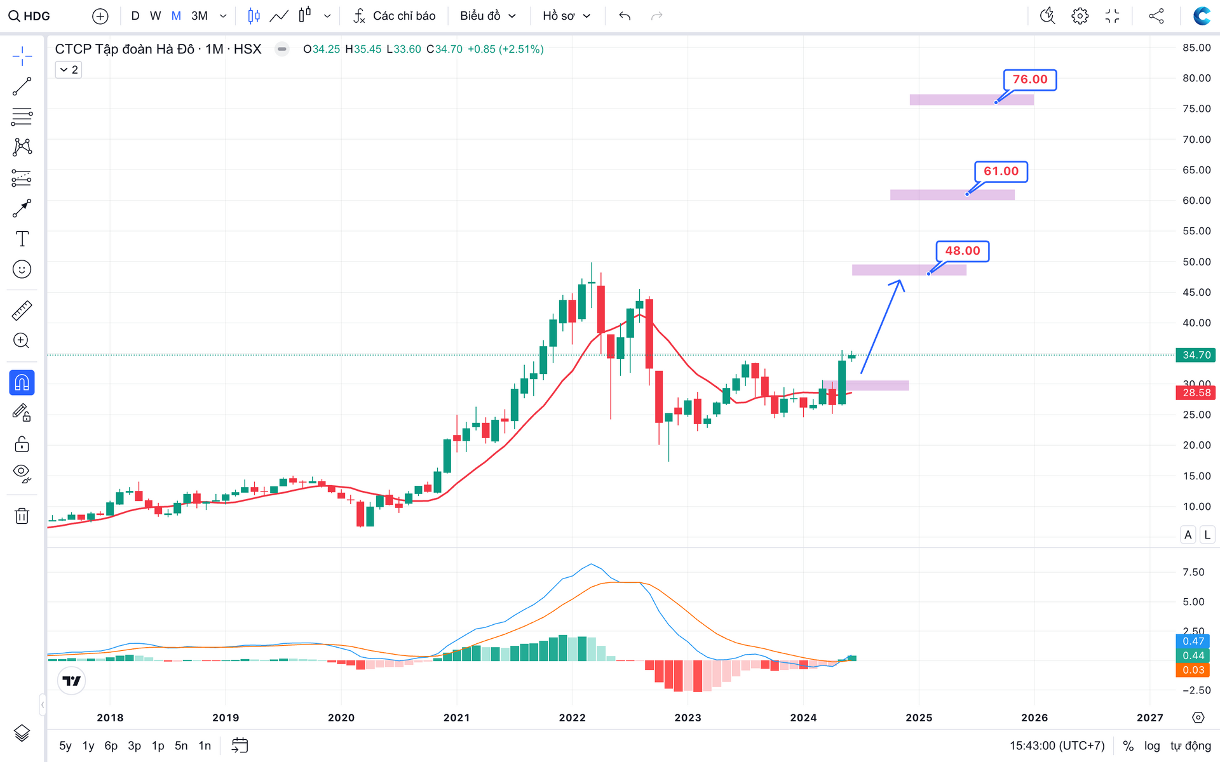Collapse the indicator legend showing 2
Viewport: 1220px width, 762px height.
pos(69,70)
